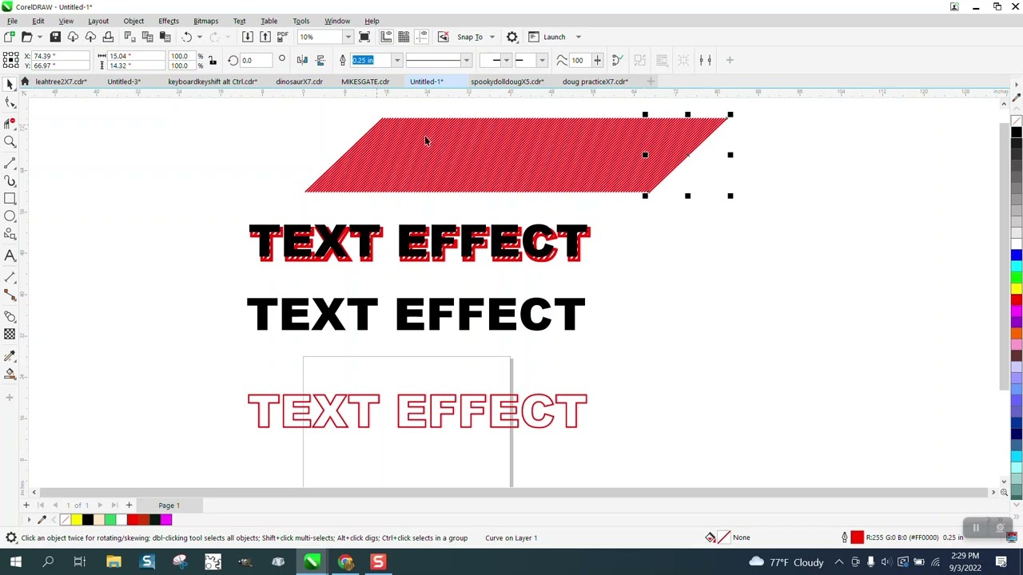Toggle the lock ratio padlock

212,60
